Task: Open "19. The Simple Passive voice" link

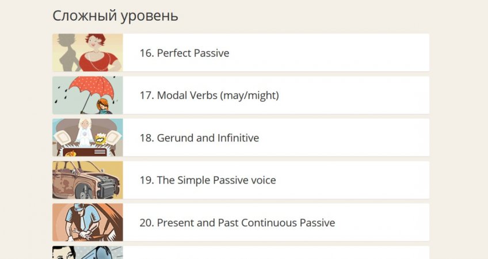Action: [x=208, y=180]
